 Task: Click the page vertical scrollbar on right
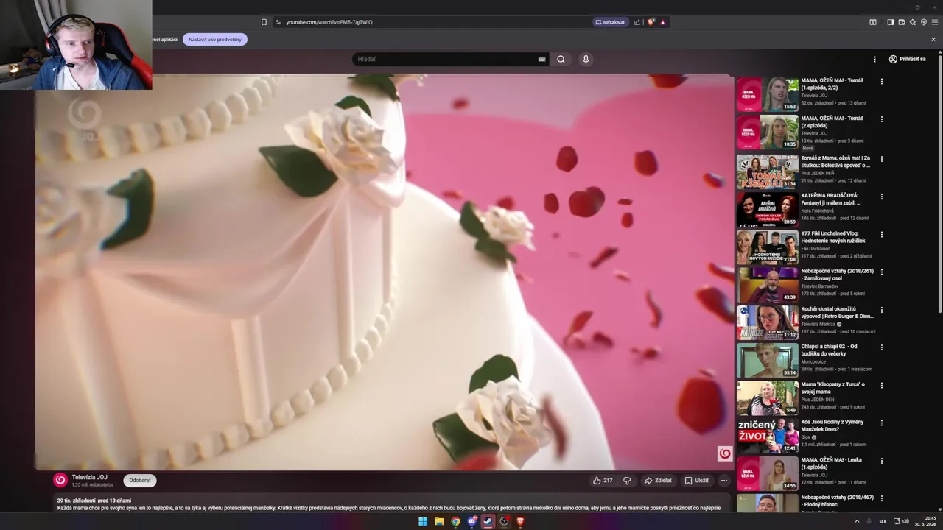coord(939,184)
